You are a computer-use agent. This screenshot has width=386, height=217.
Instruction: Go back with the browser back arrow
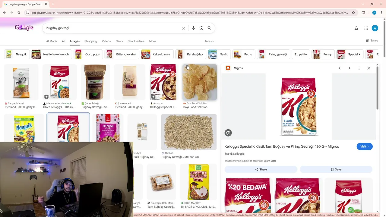click(x=4, y=13)
